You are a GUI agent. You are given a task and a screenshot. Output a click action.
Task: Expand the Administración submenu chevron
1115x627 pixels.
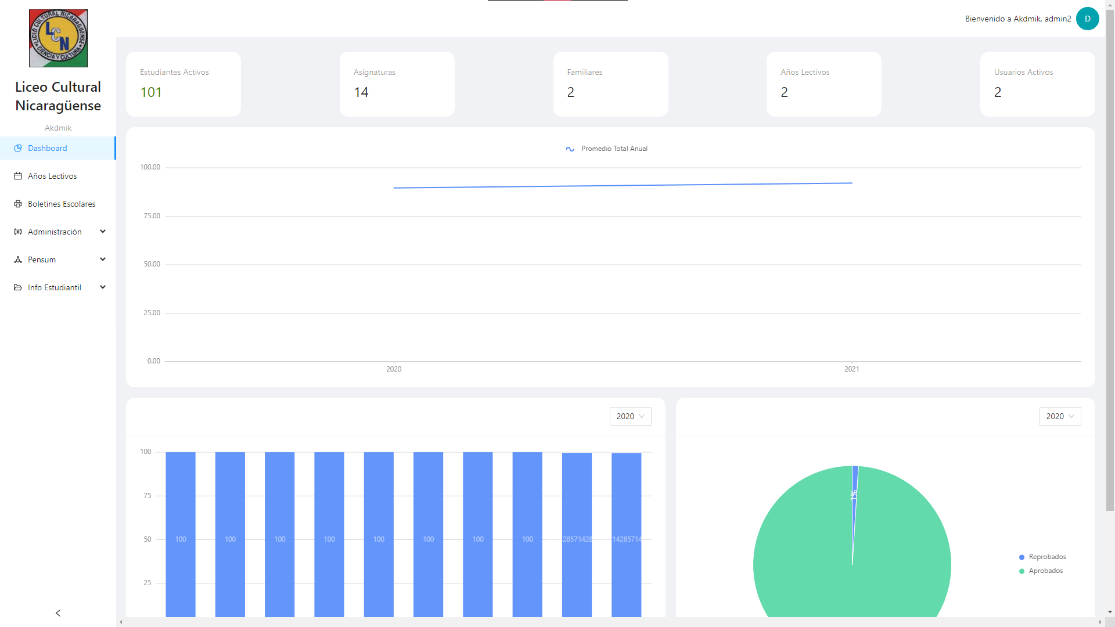103,232
